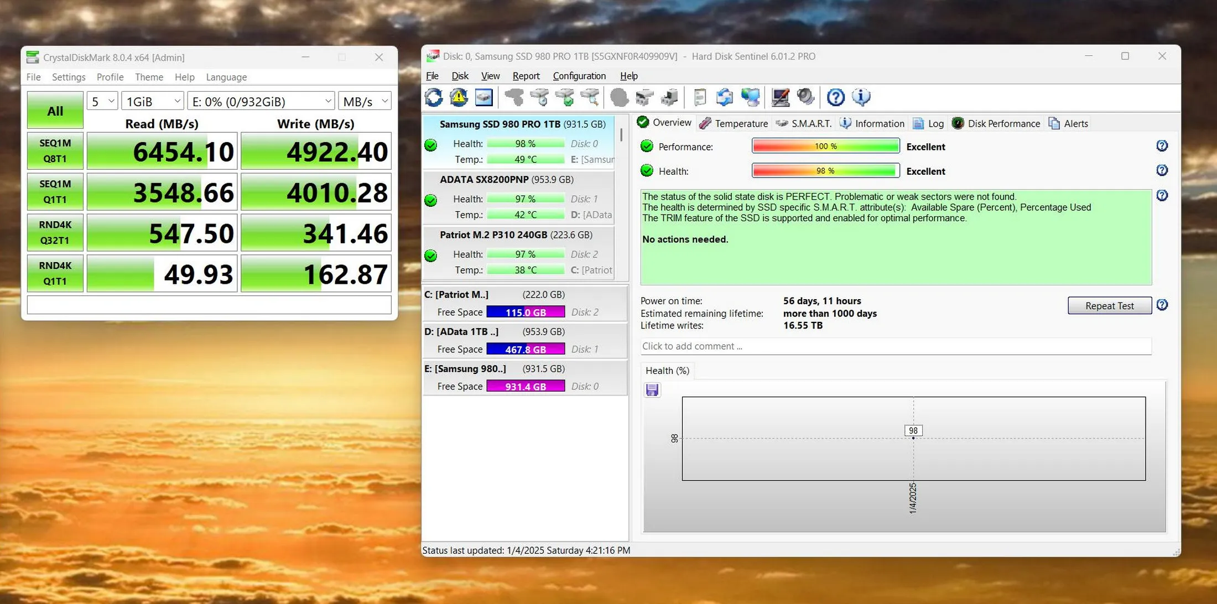Image resolution: width=1217 pixels, height=604 pixels.
Task: Click the Health 98 % gradient bar
Action: (825, 170)
